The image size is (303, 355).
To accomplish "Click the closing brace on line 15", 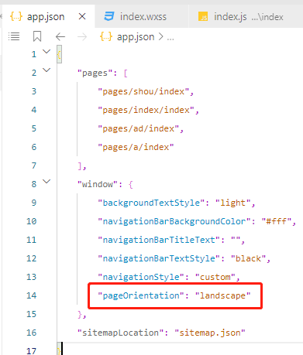I will pyautogui.click(x=80, y=315).
